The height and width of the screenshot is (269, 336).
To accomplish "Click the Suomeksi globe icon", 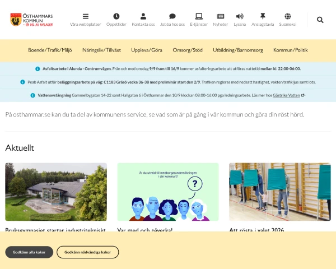I will point(288,16).
